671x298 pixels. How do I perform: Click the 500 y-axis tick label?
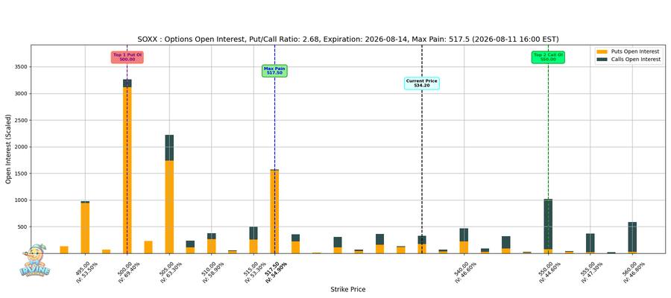pos(22,226)
